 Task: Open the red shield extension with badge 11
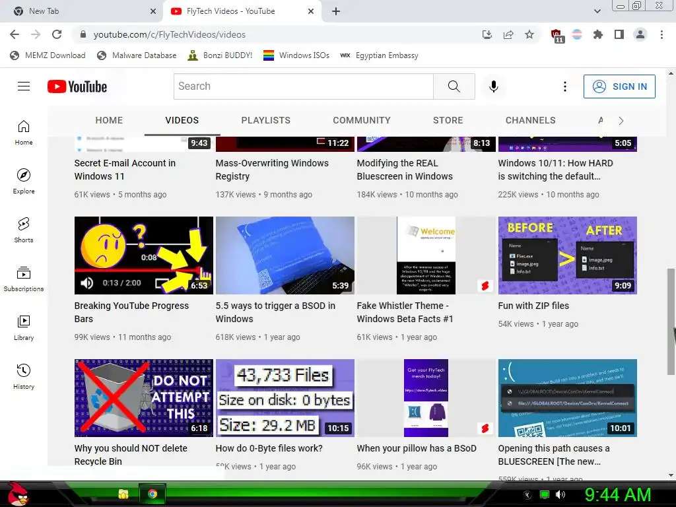click(x=557, y=36)
